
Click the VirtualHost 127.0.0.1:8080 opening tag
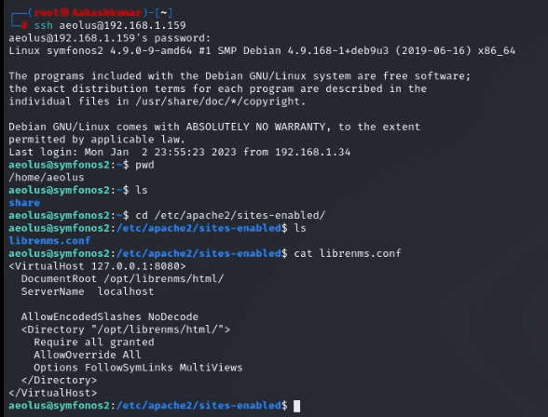(97, 266)
